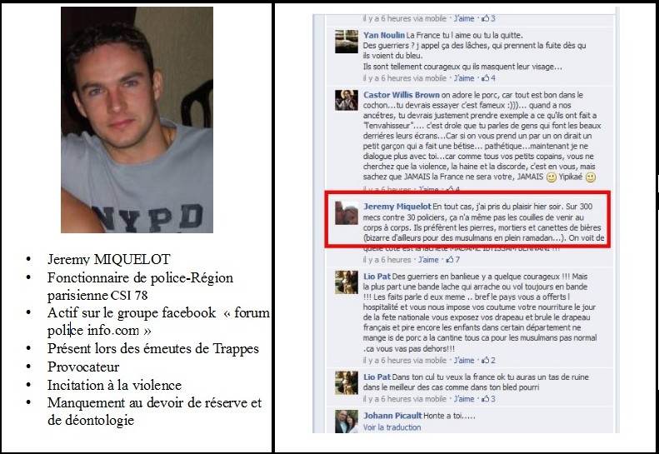The image size is (659, 454).
Task: Click J'aime under Lio Pat's first comment
Action: pyautogui.click(x=464, y=360)
